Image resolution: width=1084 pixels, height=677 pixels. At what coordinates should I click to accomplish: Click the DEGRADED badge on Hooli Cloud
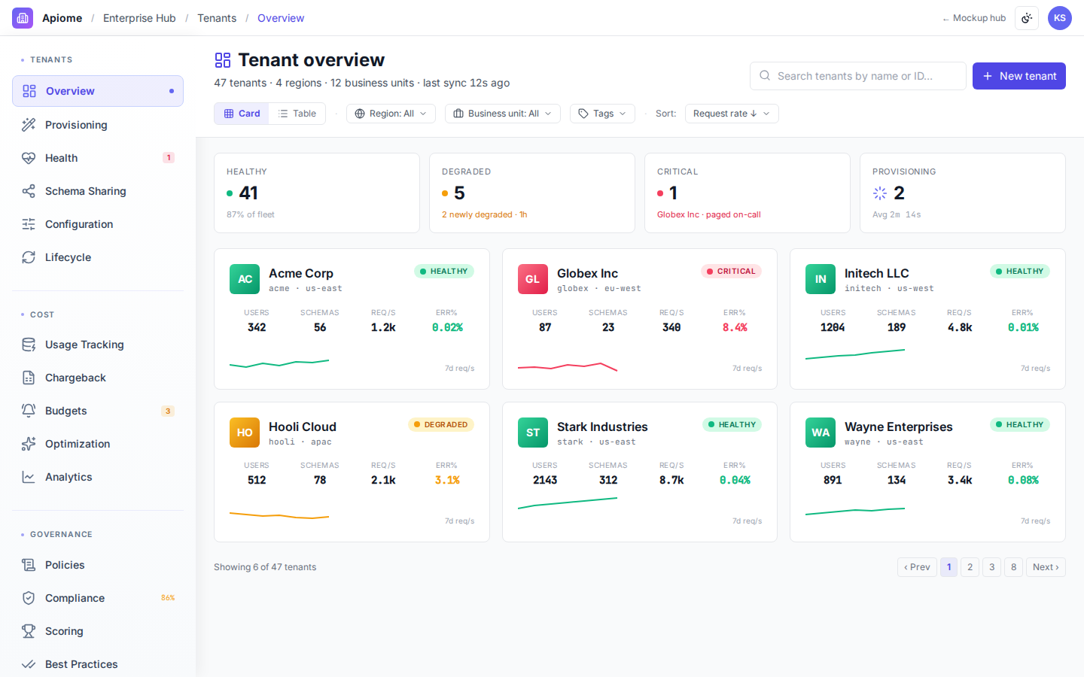(x=441, y=425)
